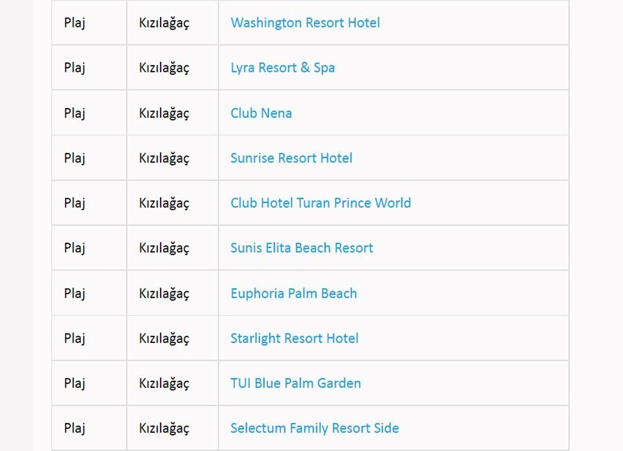Click Plaj cell in Washington Resort Hotel row
This screenshot has height=451, width=623.
74,23
